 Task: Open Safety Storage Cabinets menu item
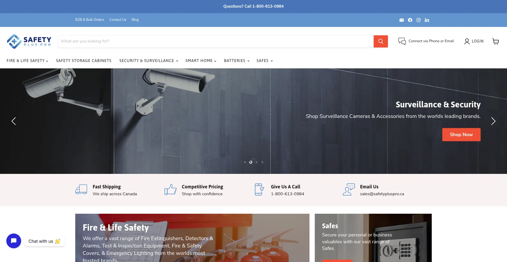click(x=83, y=61)
